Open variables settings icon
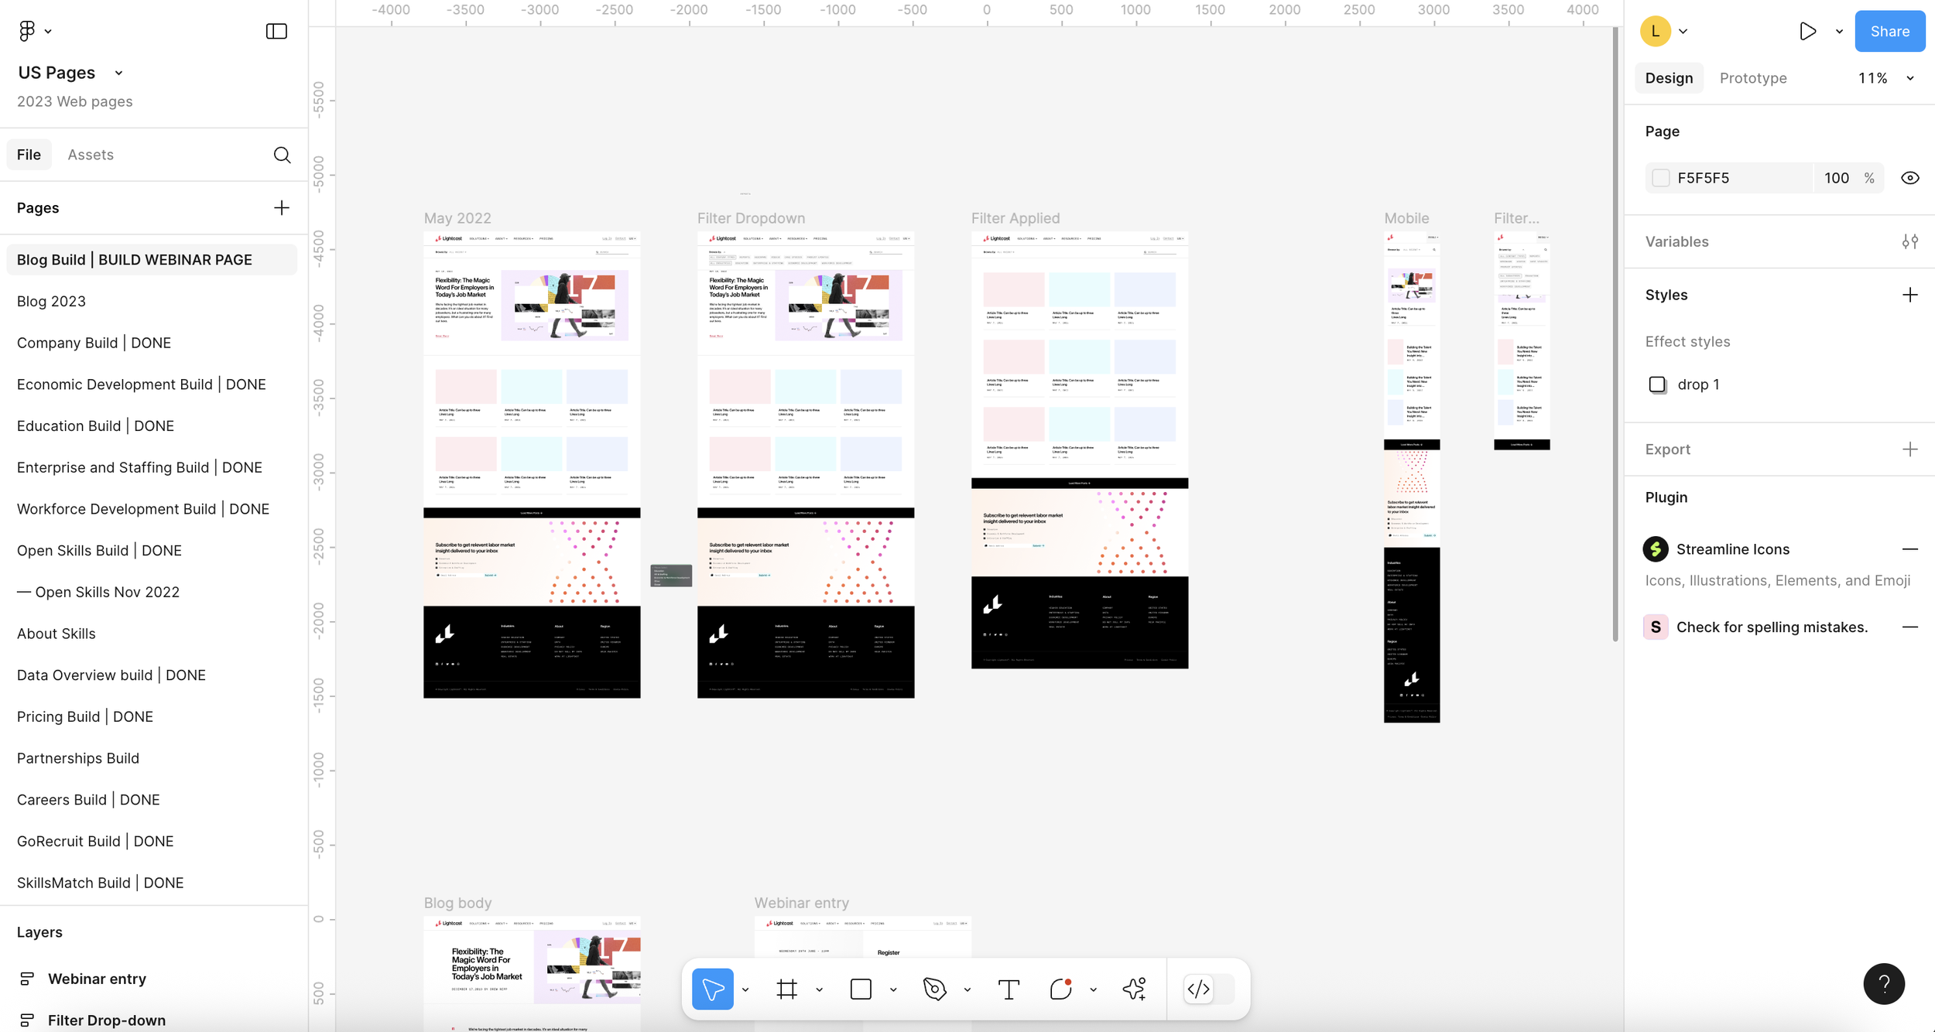The width and height of the screenshot is (1935, 1032). pyautogui.click(x=1909, y=241)
